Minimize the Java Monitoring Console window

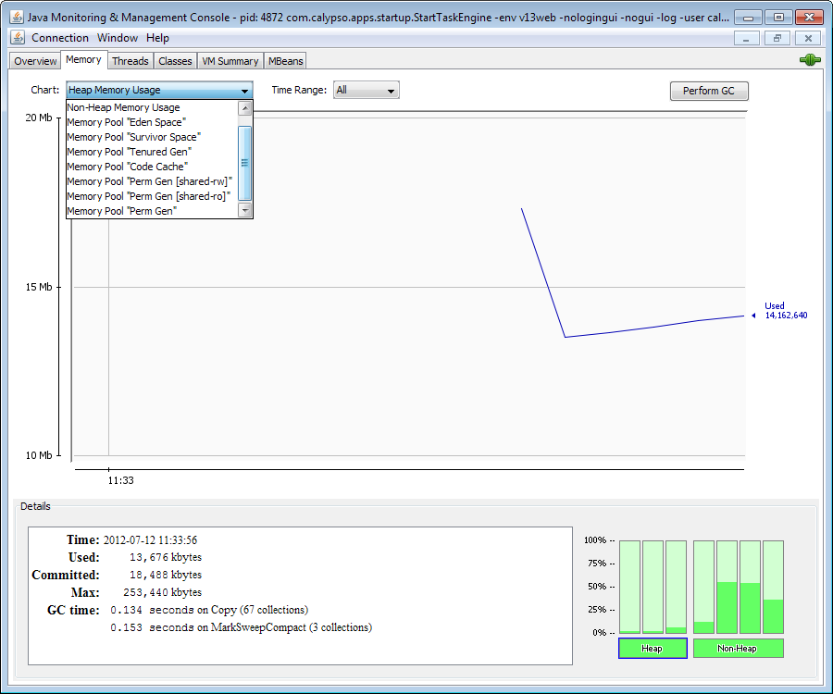click(x=748, y=18)
